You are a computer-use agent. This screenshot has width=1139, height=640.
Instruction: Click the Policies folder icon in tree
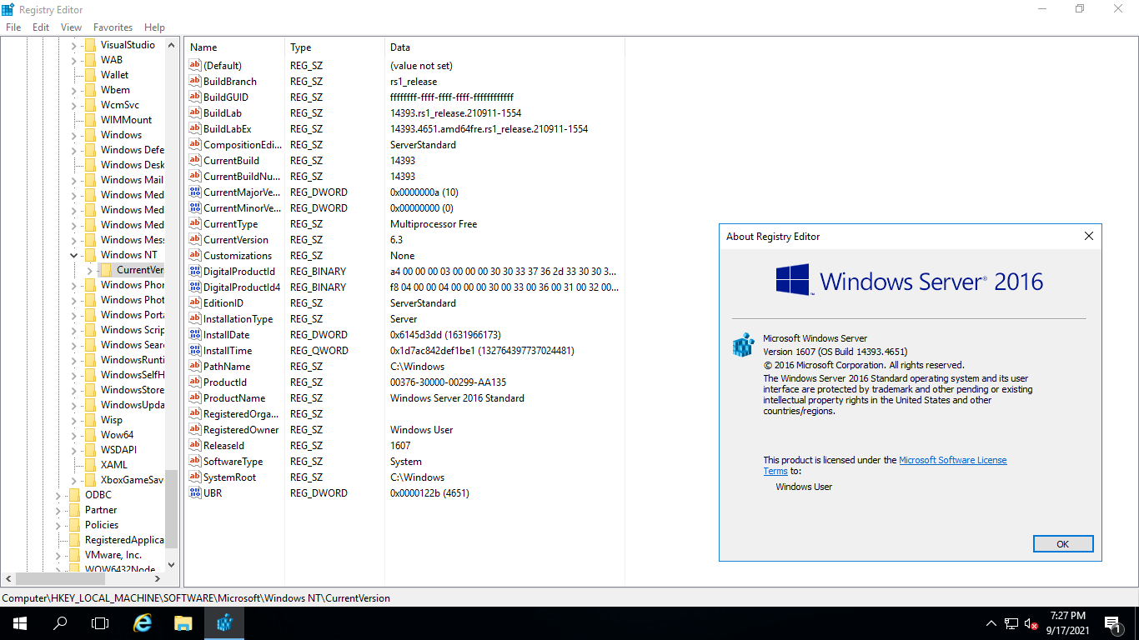tap(74, 525)
